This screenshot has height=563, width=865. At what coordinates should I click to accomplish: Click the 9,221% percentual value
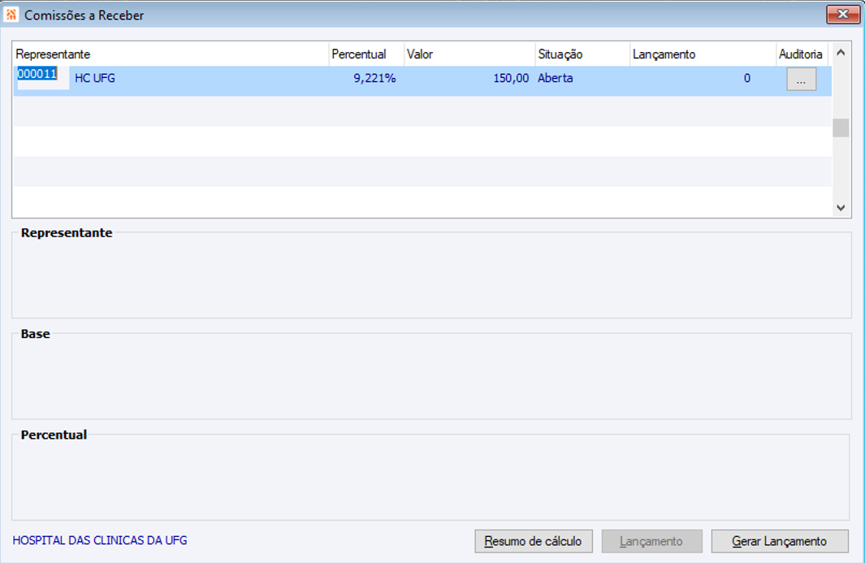(x=374, y=78)
